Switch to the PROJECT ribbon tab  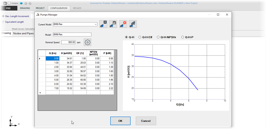(x=40, y=8)
